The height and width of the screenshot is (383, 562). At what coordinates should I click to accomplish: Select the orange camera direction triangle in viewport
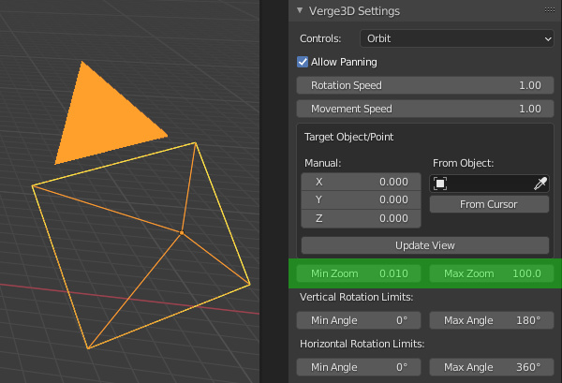[x=102, y=122]
